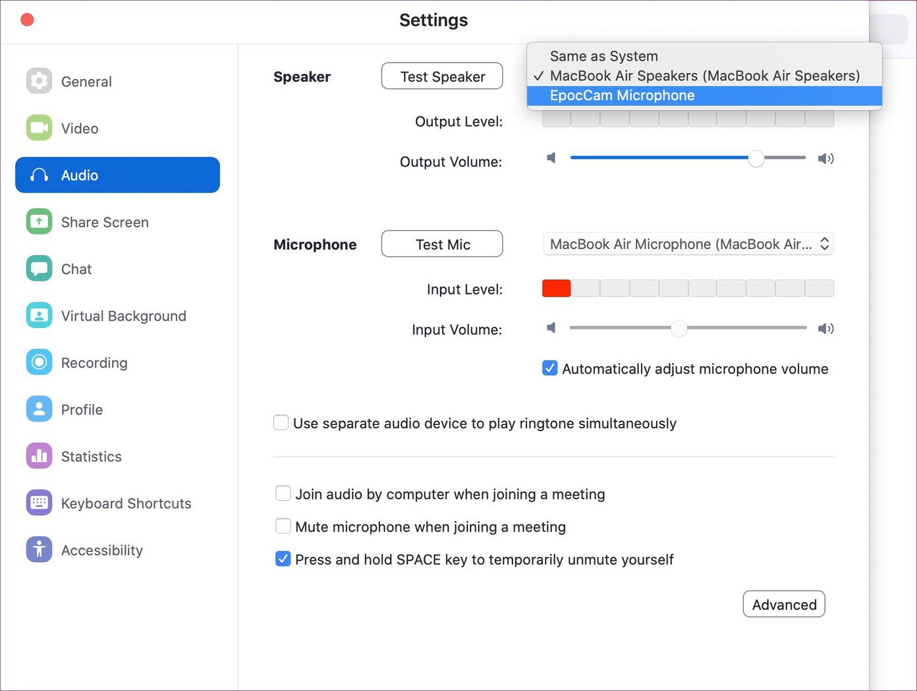917x691 pixels.
Task: Open Advanced audio settings
Action: tap(784, 604)
